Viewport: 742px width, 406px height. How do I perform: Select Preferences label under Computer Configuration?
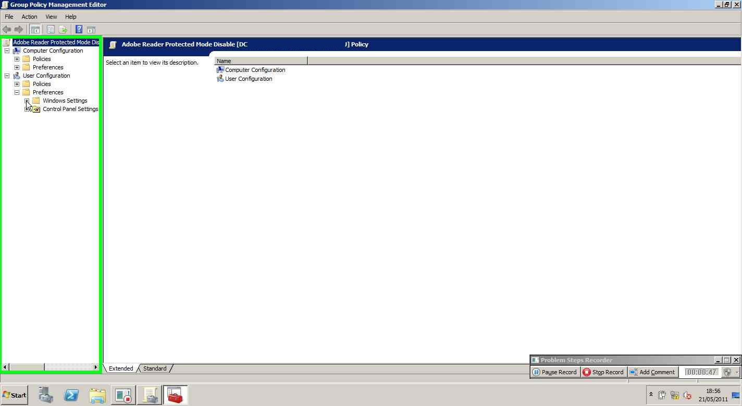coord(48,67)
